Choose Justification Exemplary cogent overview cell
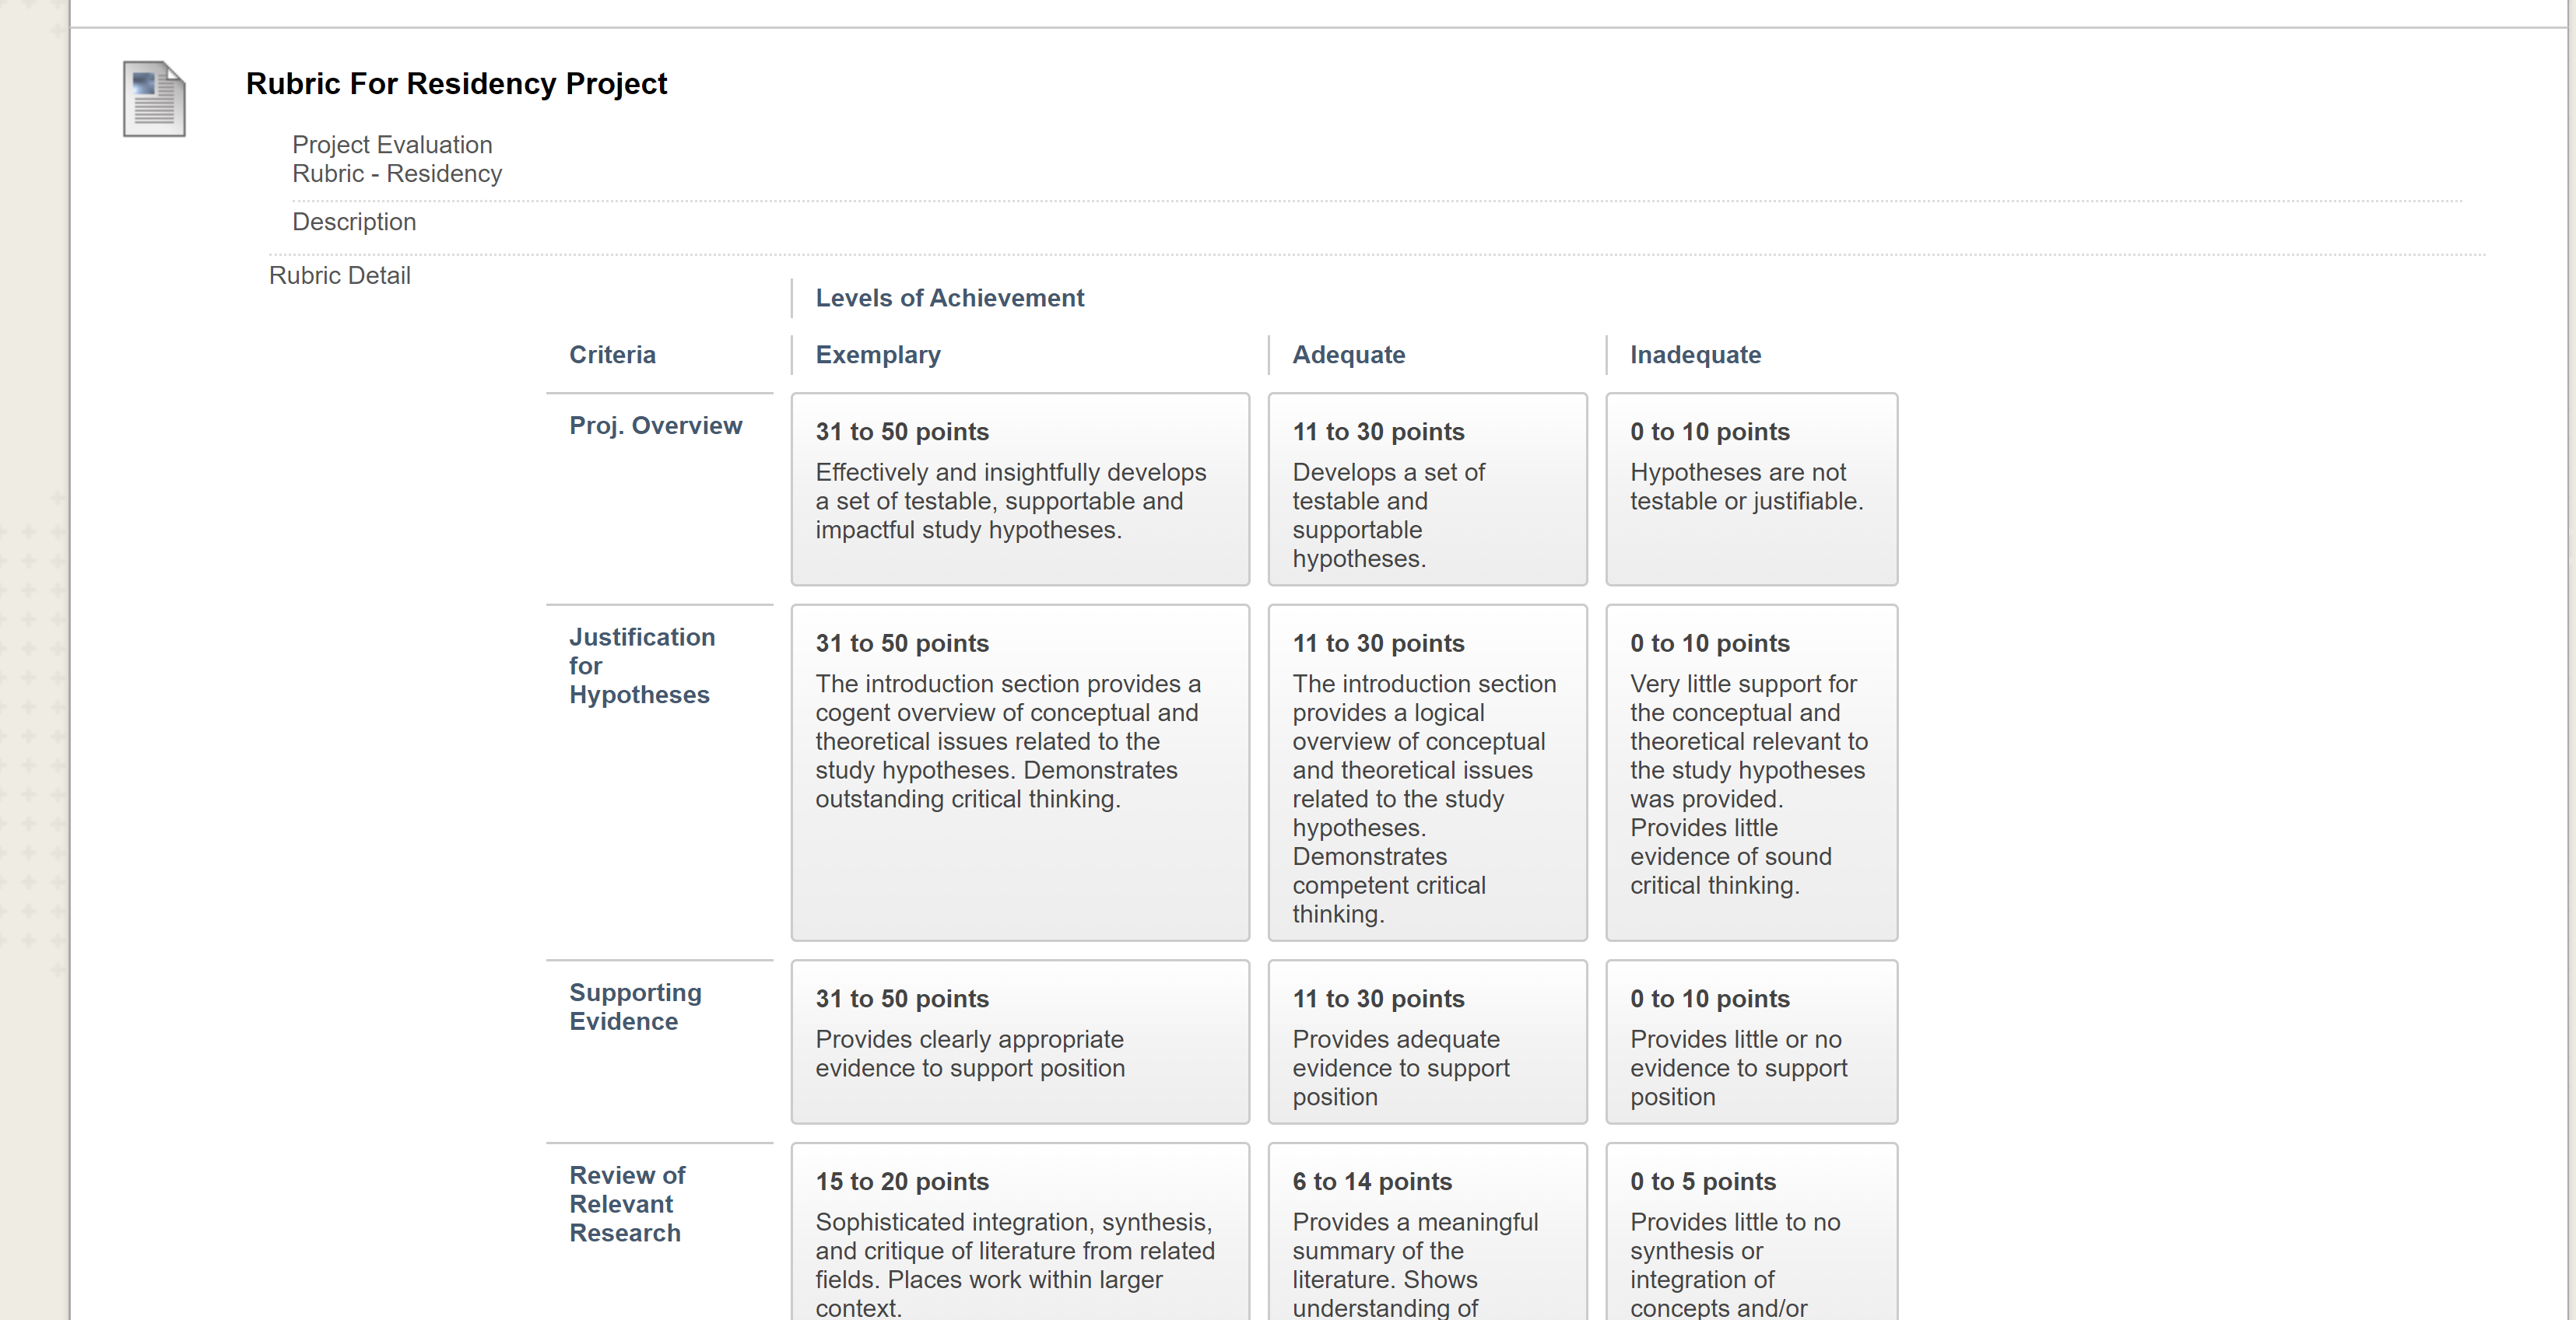Screen dimensions: 2576x1320 [x=1020, y=772]
